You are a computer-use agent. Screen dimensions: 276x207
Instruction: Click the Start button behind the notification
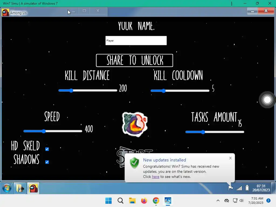[x=121, y=157]
